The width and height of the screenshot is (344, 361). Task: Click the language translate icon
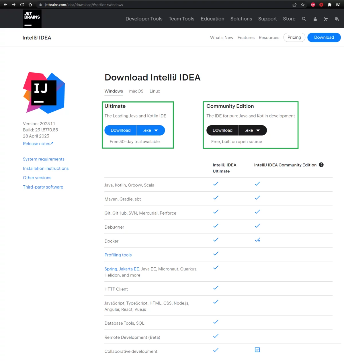click(337, 19)
